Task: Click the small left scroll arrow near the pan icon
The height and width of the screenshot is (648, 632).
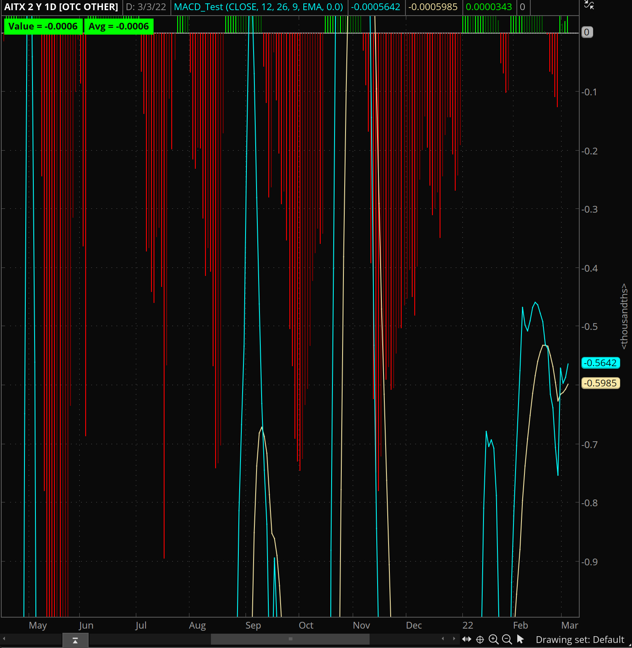Action: pyautogui.click(x=443, y=639)
